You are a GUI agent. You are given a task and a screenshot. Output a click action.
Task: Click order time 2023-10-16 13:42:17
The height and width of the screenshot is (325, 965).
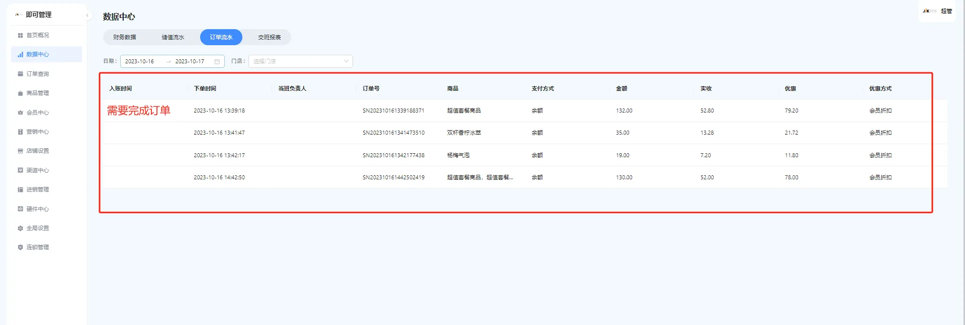pyautogui.click(x=219, y=155)
